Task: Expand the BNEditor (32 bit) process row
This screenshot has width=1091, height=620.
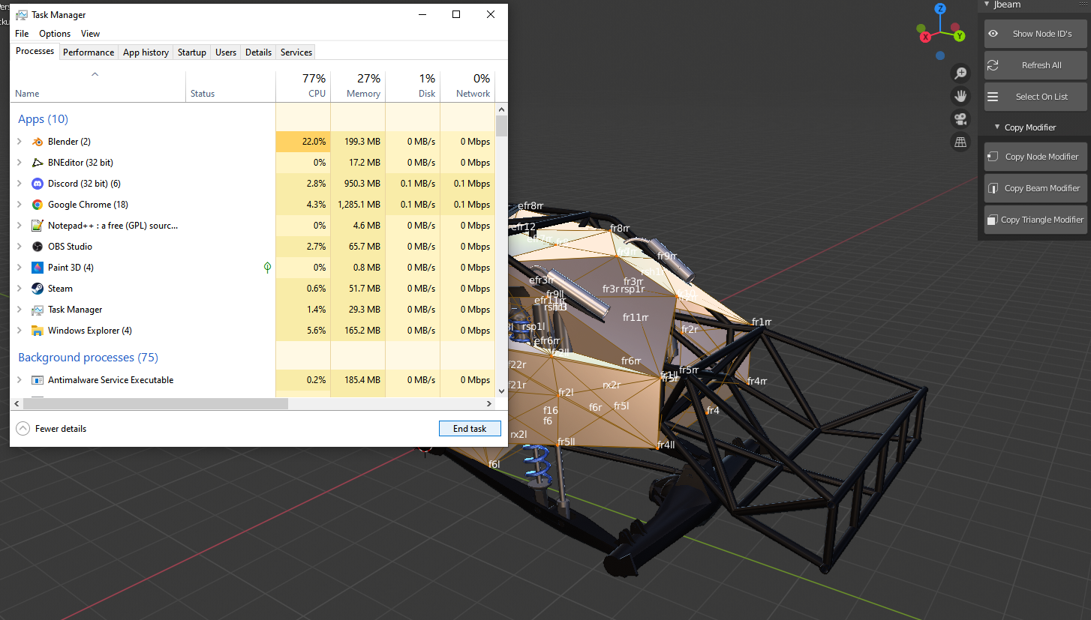Action: point(20,163)
